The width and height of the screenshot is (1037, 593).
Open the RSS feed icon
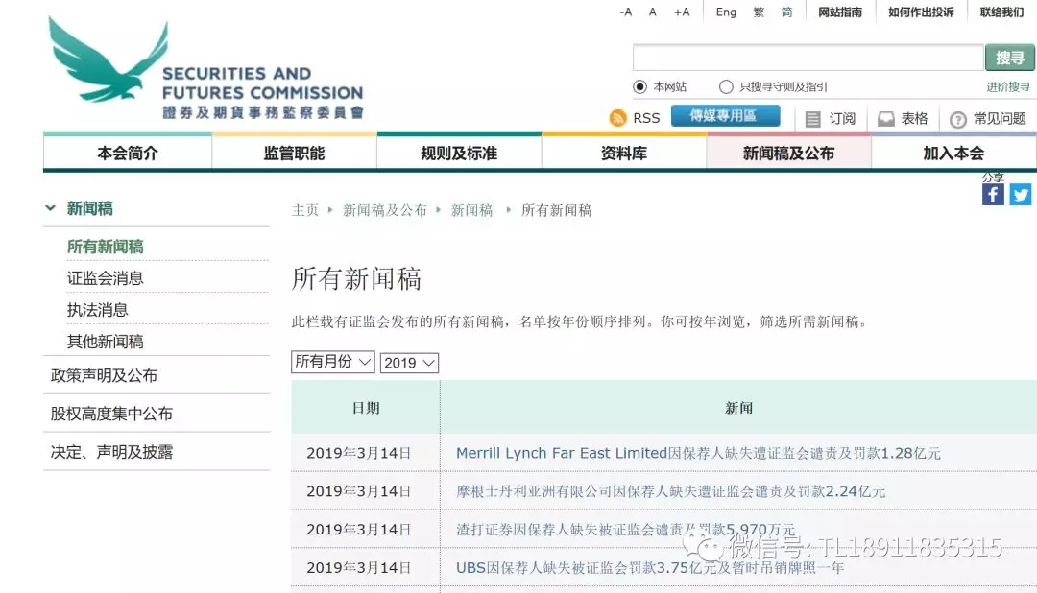click(617, 118)
